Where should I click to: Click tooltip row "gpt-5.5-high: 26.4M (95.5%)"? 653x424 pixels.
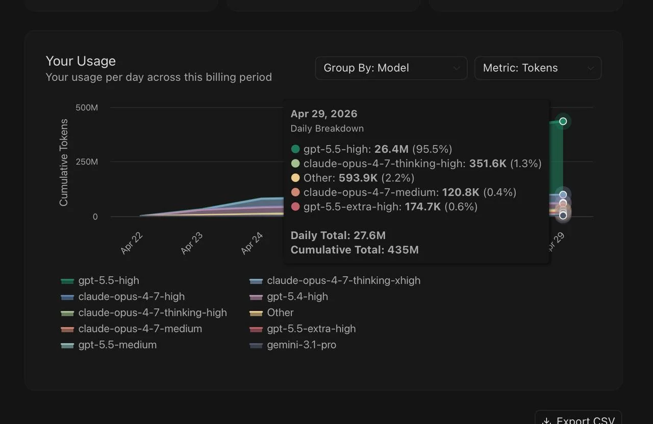coord(371,149)
